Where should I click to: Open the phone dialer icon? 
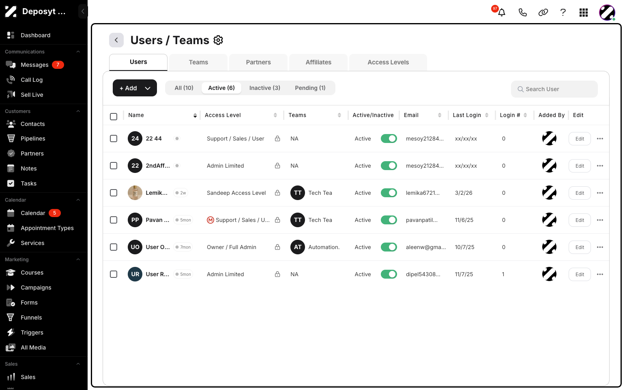pos(523,13)
